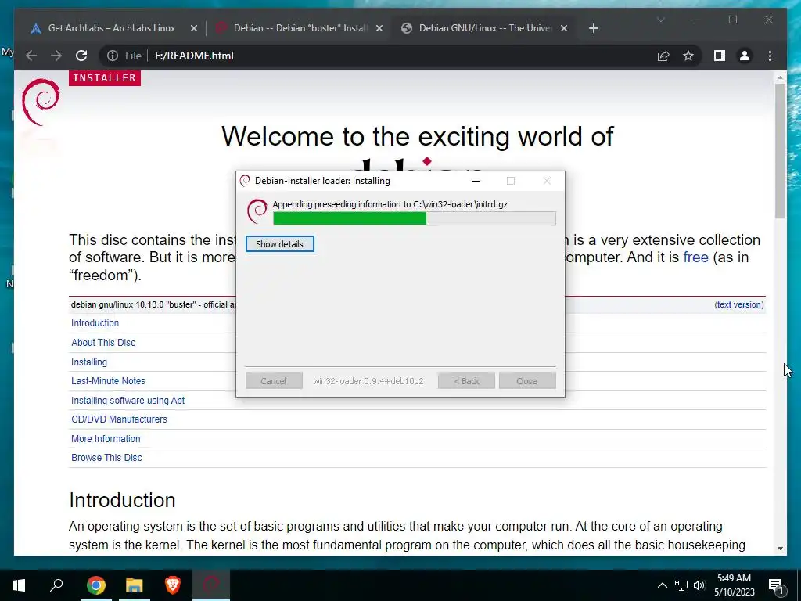Close the Debian buster Install tab
This screenshot has height=601, width=801.
[x=379, y=28]
